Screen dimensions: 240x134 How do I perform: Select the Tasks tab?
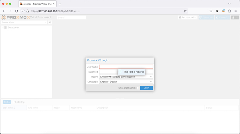click(x=7, y=102)
